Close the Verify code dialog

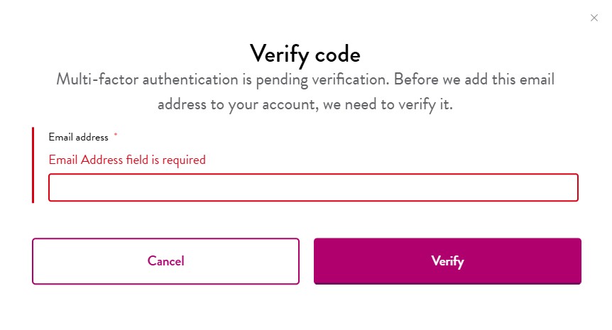(x=594, y=18)
